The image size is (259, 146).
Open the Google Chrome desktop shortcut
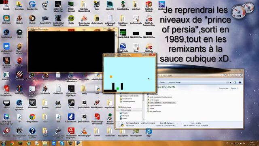pyautogui.click(x=32, y=117)
